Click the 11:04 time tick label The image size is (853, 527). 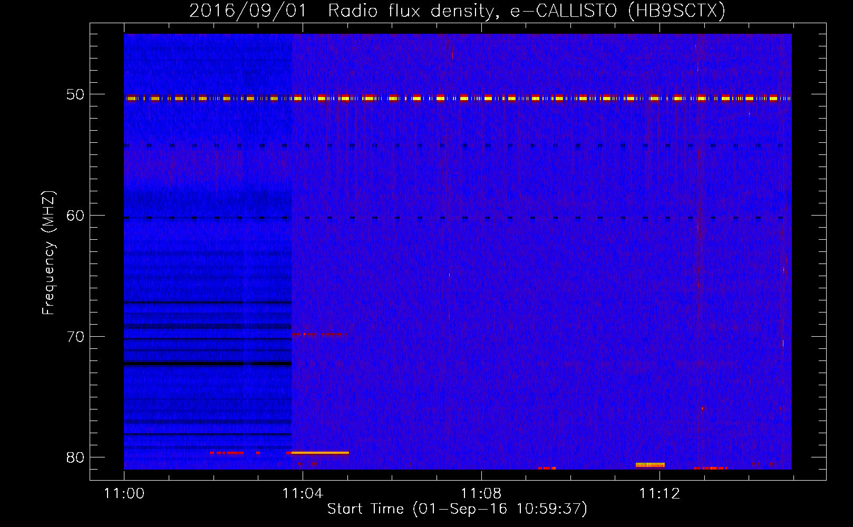click(303, 494)
